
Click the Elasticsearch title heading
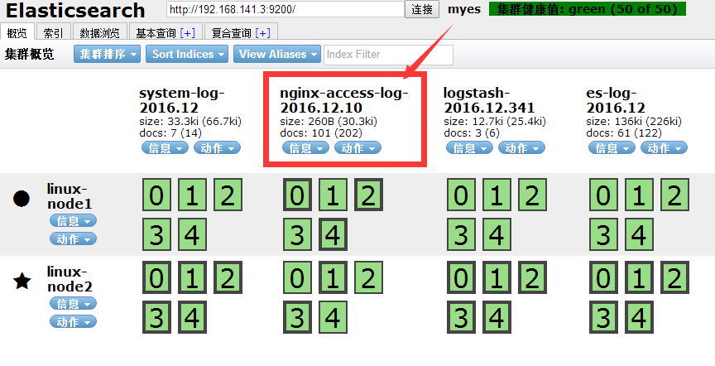(75, 10)
